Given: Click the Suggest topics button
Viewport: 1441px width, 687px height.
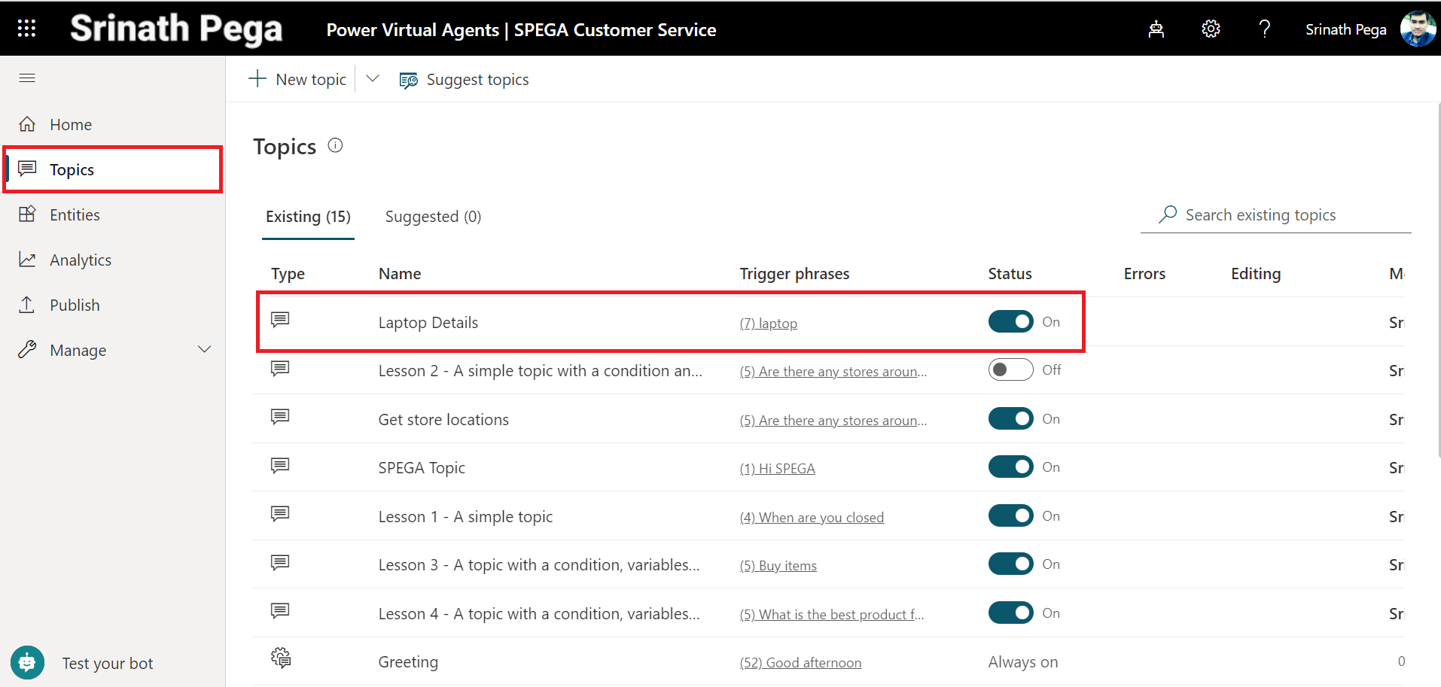Looking at the screenshot, I should coord(465,80).
